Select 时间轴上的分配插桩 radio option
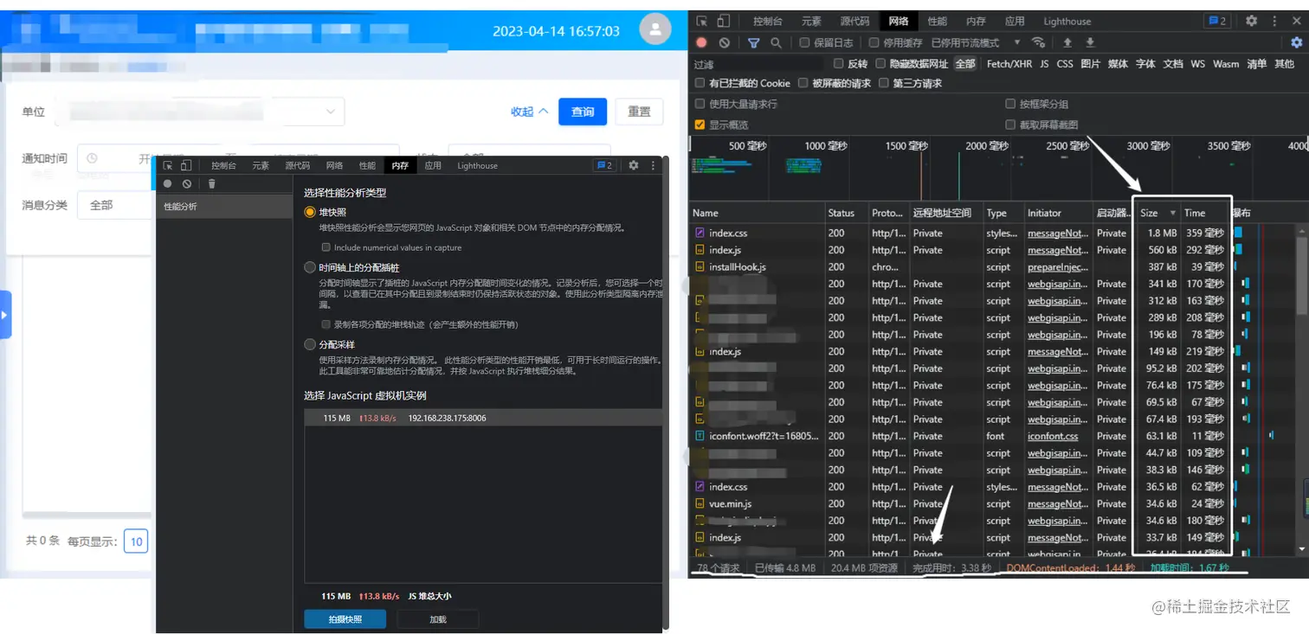 310,268
